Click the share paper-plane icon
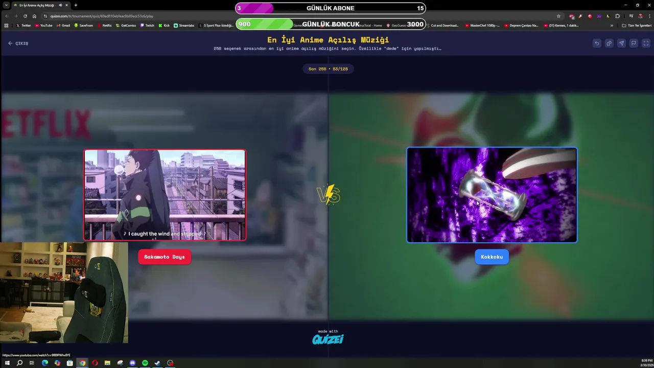This screenshot has height=368, width=654. tap(621, 43)
